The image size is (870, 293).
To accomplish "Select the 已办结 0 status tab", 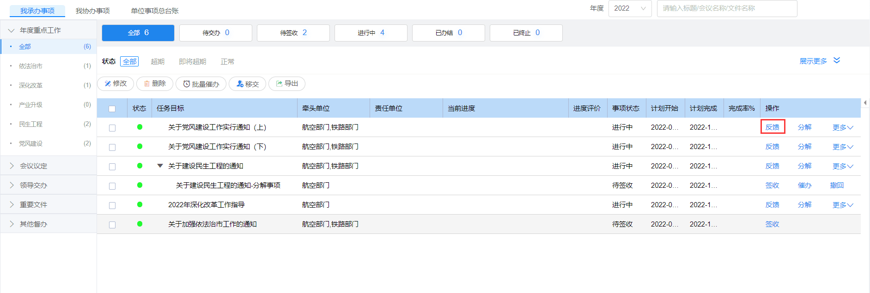I will pyautogui.click(x=449, y=33).
